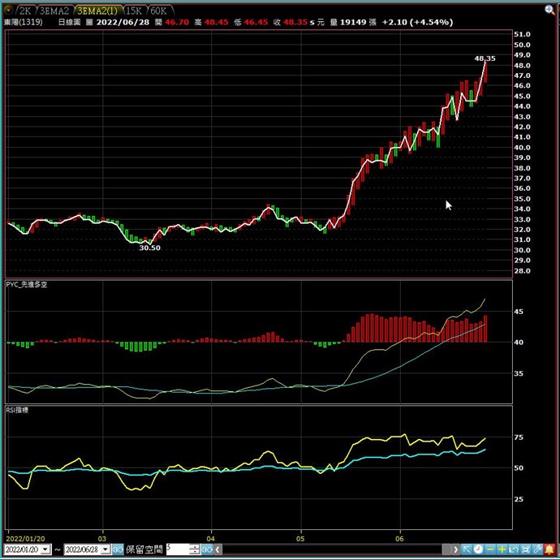Switch to the 3EMA2 tab

(54, 11)
